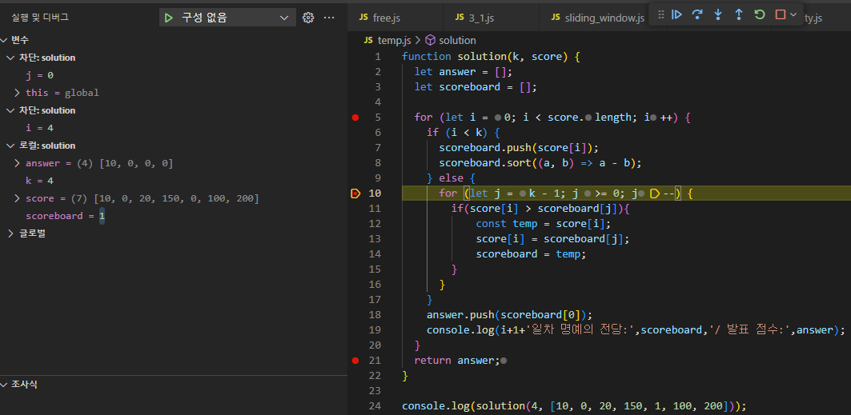
Task: Click the Step Into debug icon
Action: click(x=718, y=14)
